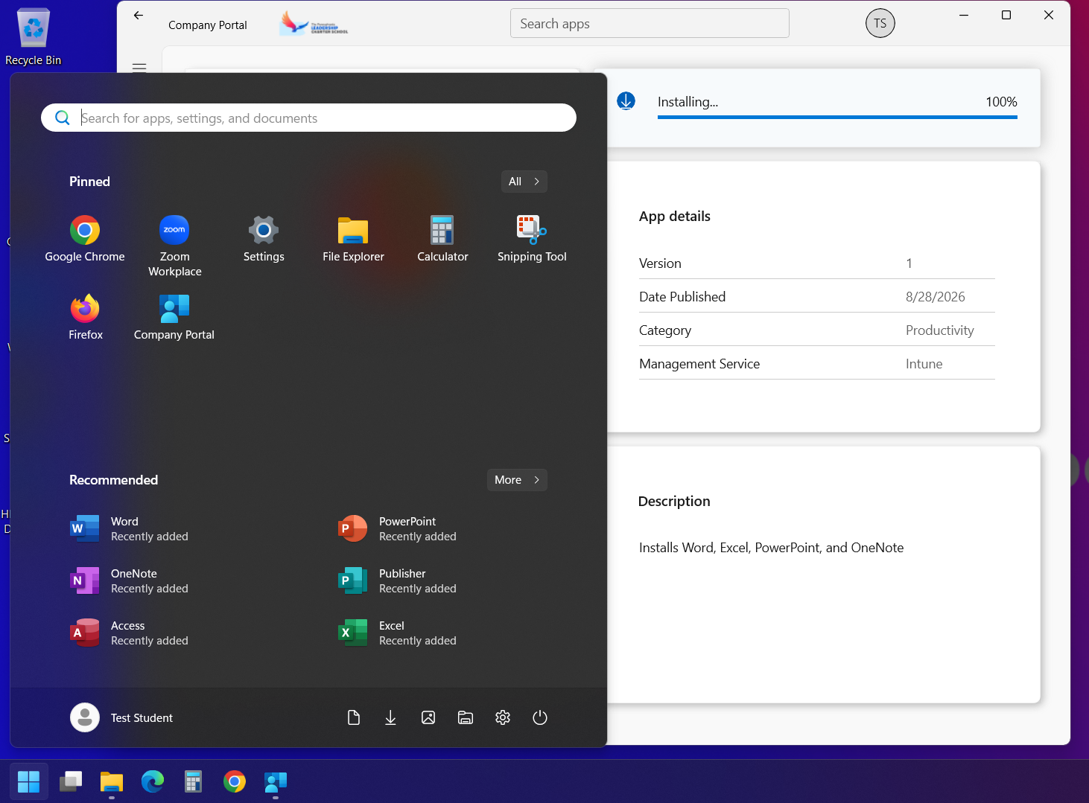Click the Recommended section heading

coord(113,480)
